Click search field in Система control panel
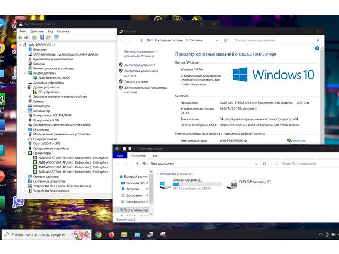Image resolution: width=339 pixels, height=254 pixels. (276, 40)
